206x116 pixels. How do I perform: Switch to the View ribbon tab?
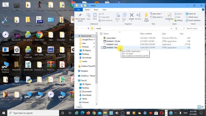104,10
